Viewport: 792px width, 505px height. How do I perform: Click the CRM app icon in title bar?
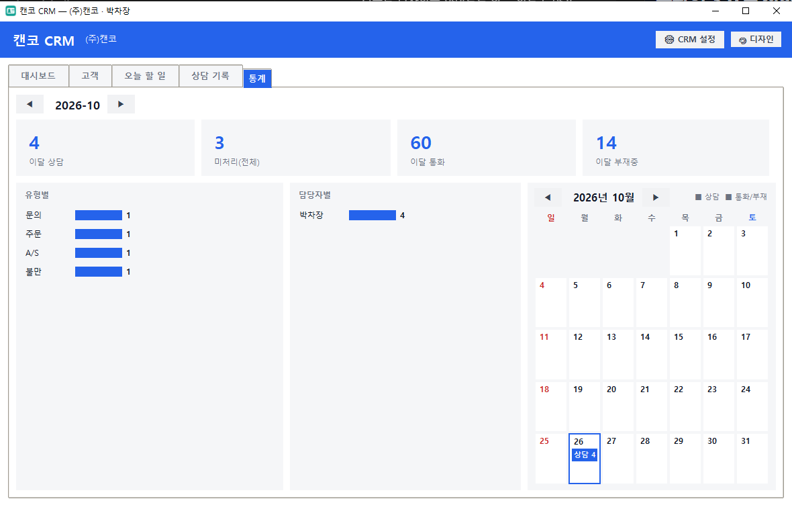pyautogui.click(x=11, y=11)
